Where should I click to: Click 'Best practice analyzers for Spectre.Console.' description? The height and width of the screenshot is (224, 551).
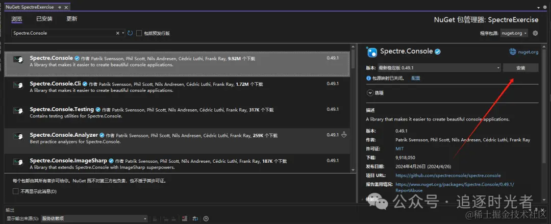pos(75,142)
